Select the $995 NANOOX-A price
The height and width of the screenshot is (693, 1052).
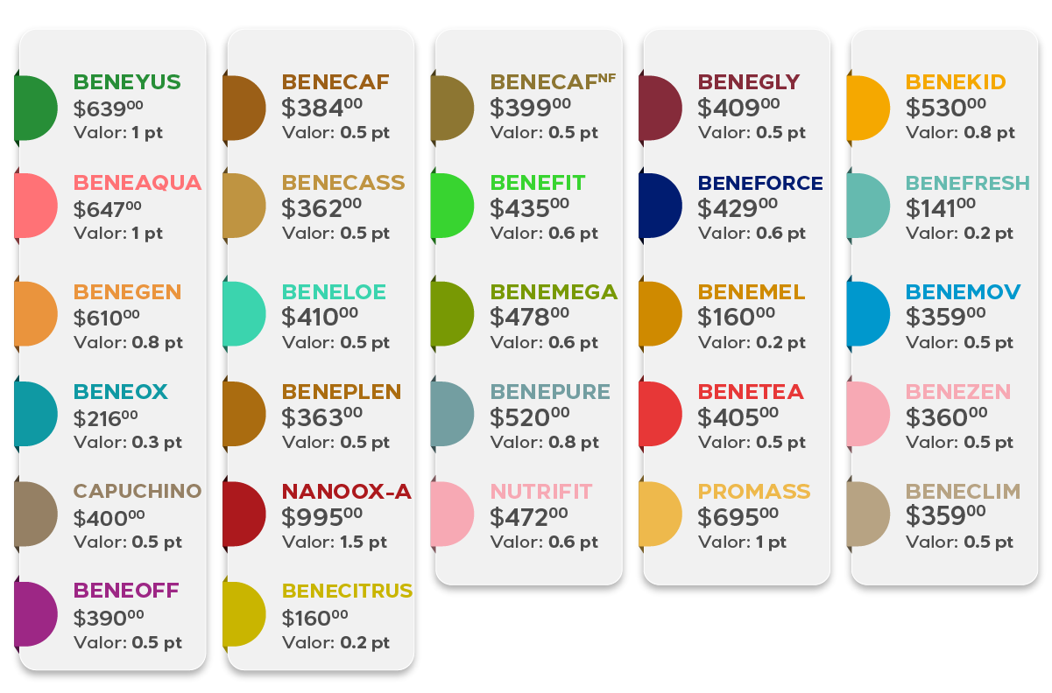[322, 516]
